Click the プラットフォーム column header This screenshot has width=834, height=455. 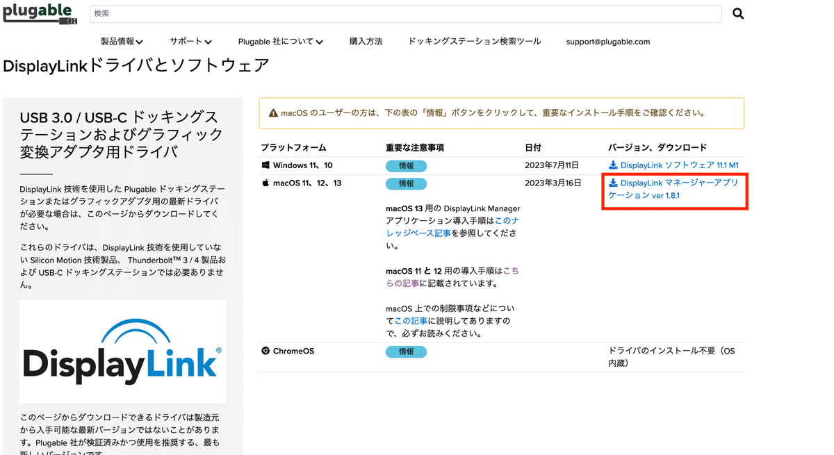[x=293, y=148]
